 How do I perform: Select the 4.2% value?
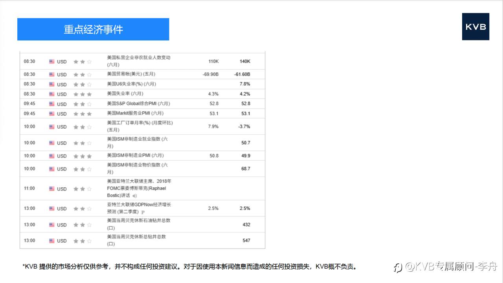coord(245,94)
